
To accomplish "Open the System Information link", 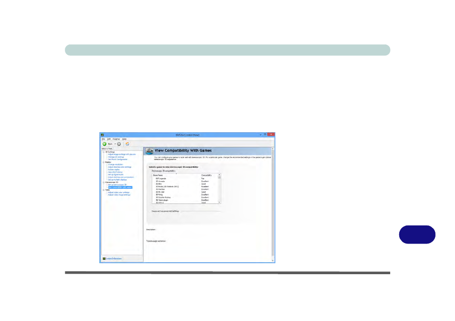I will (x=114, y=258).
